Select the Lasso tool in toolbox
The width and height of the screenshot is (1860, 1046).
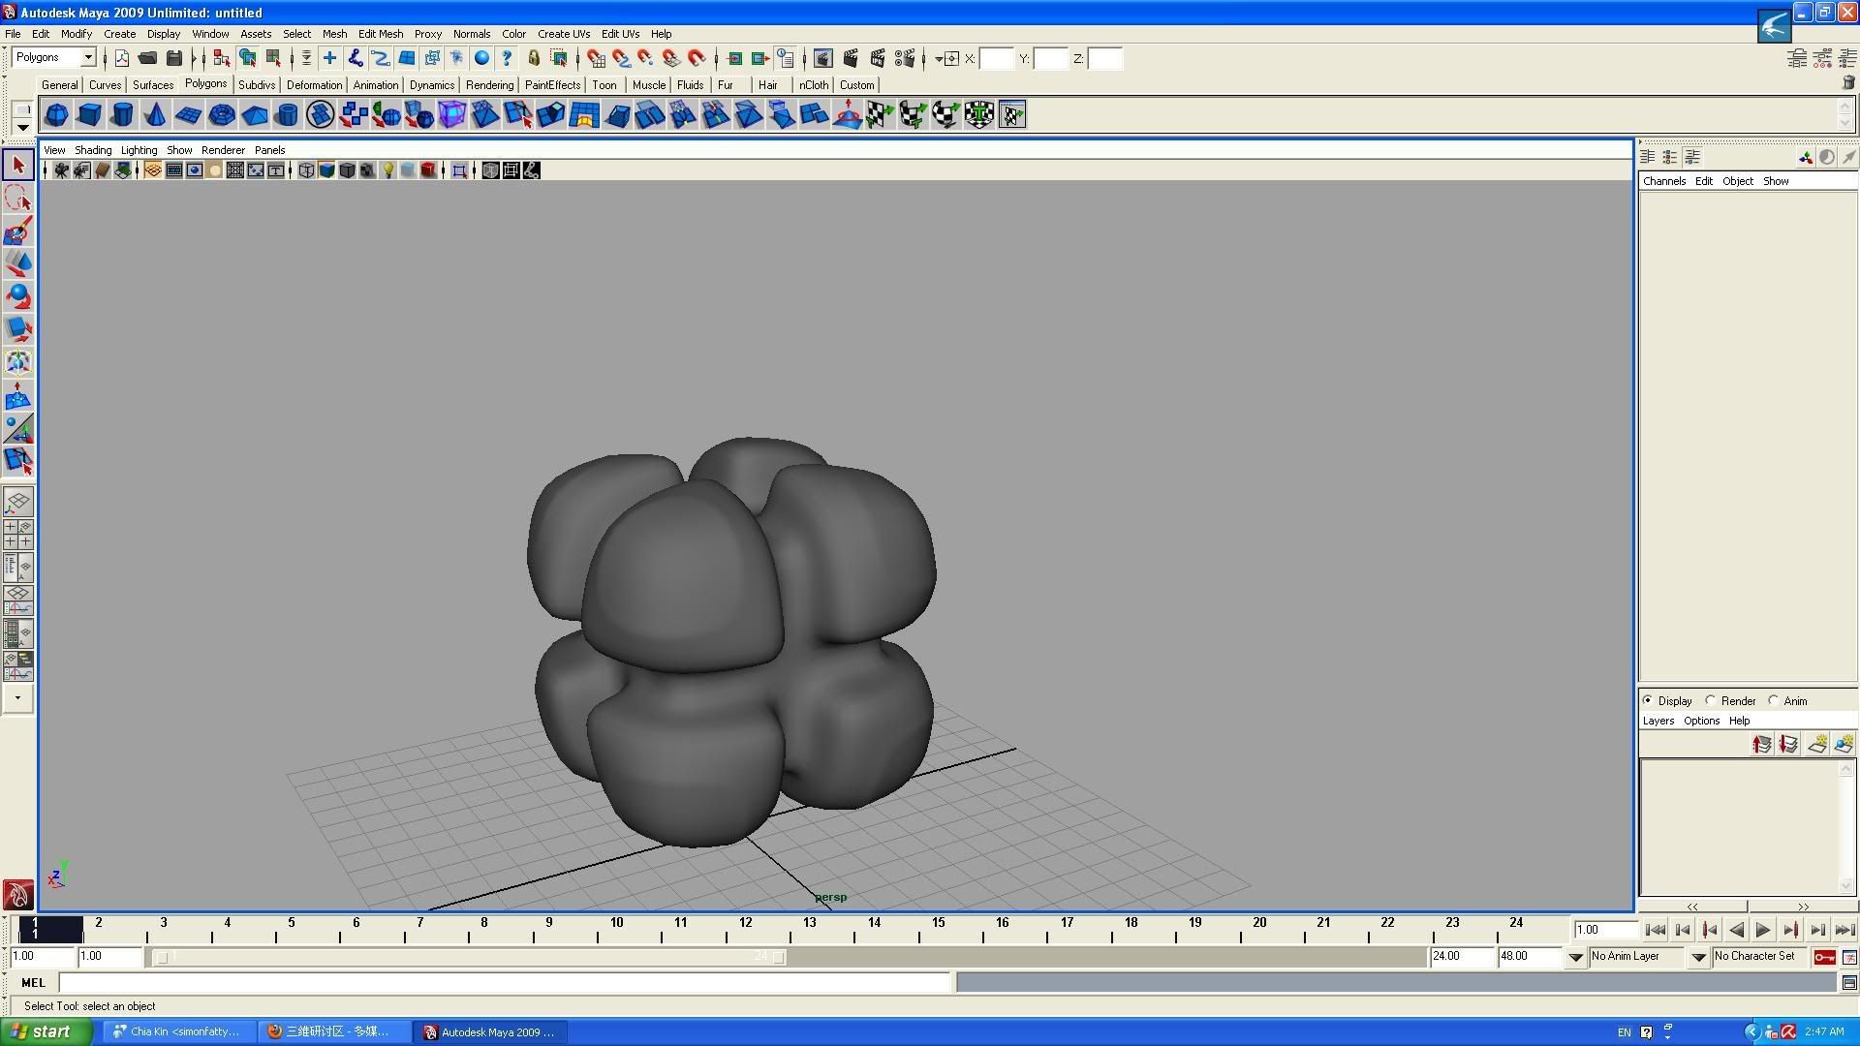click(17, 200)
